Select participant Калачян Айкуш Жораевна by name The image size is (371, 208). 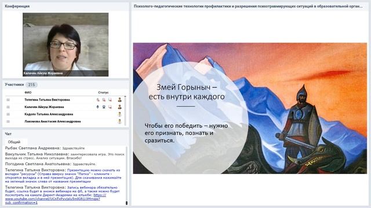point(44,107)
